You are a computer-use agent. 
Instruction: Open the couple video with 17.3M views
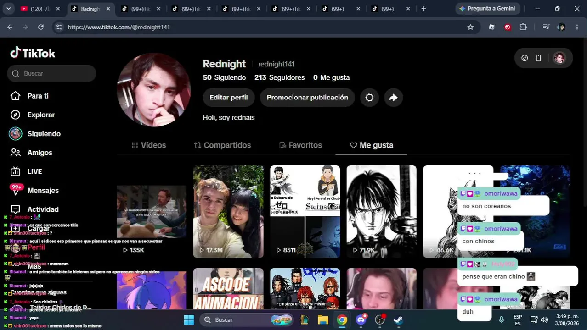click(228, 211)
